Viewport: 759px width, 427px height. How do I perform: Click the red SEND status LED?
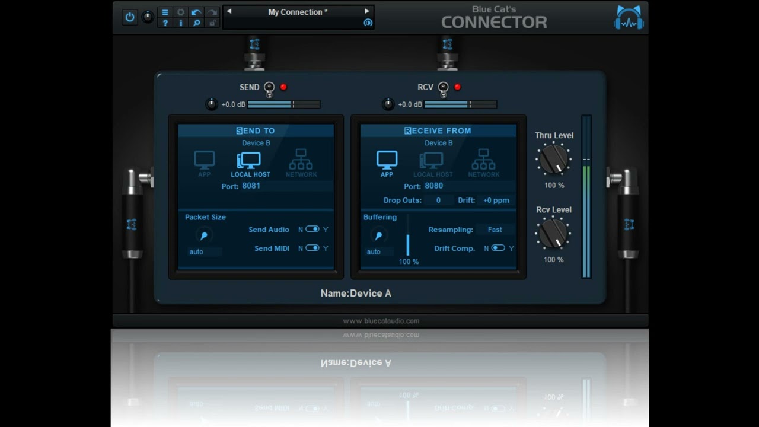coord(283,87)
